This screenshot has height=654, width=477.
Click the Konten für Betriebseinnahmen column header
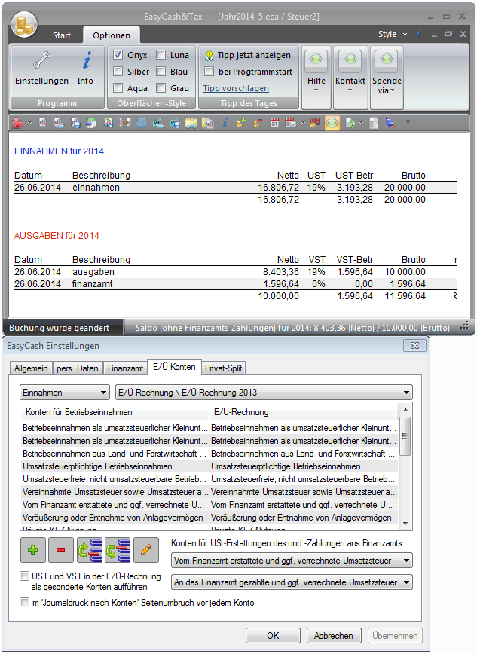(x=115, y=412)
